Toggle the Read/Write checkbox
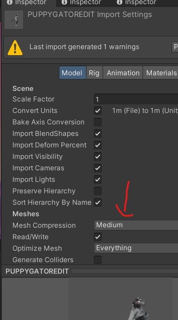 (x=98, y=237)
